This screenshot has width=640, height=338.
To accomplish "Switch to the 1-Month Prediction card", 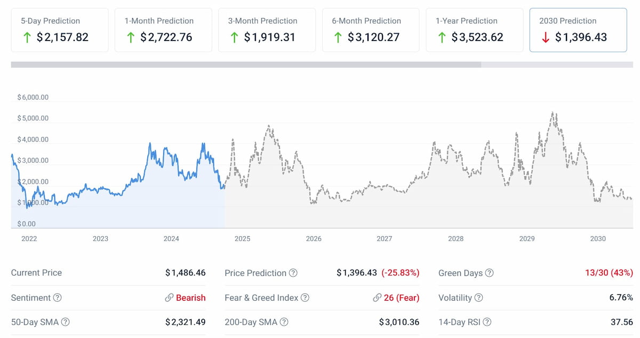I will tap(163, 29).
